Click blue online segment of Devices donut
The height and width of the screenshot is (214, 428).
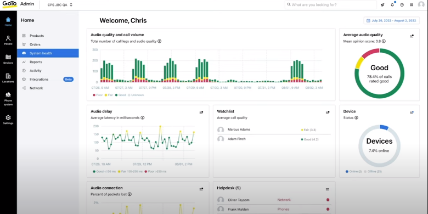pyautogui.click(x=384, y=127)
